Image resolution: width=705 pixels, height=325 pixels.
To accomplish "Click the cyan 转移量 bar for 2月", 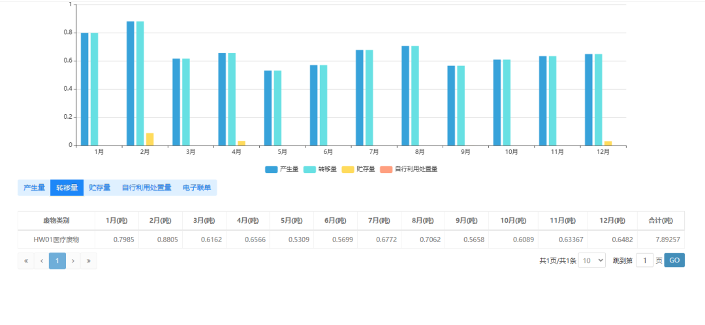I will point(140,84).
